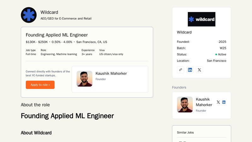Click the Wildcard name in sidebar card
The width and height of the screenshot is (252, 142).
pos(184,32)
